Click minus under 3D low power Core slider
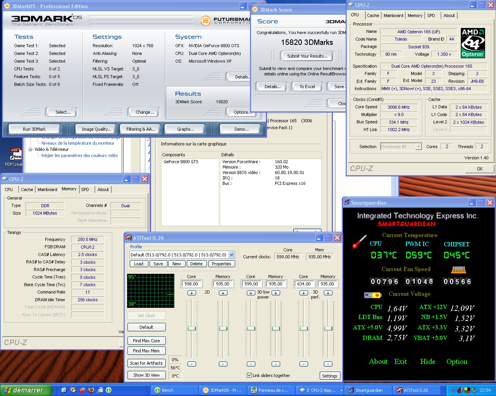 tap(251, 364)
